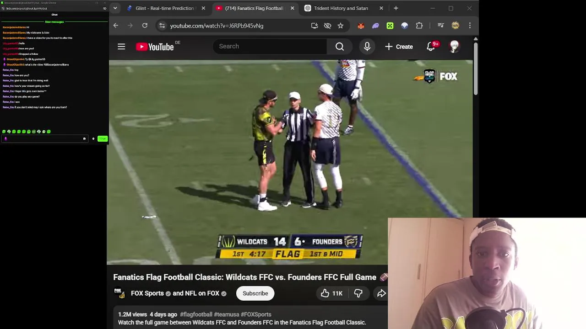
Task: Open the Extensions puzzle menu
Action: pyautogui.click(x=419, y=26)
